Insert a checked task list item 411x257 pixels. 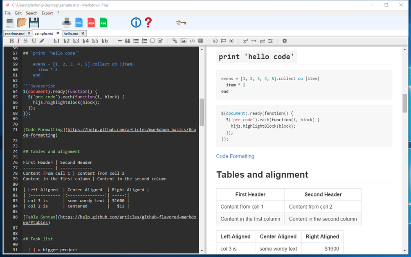tap(160, 41)
